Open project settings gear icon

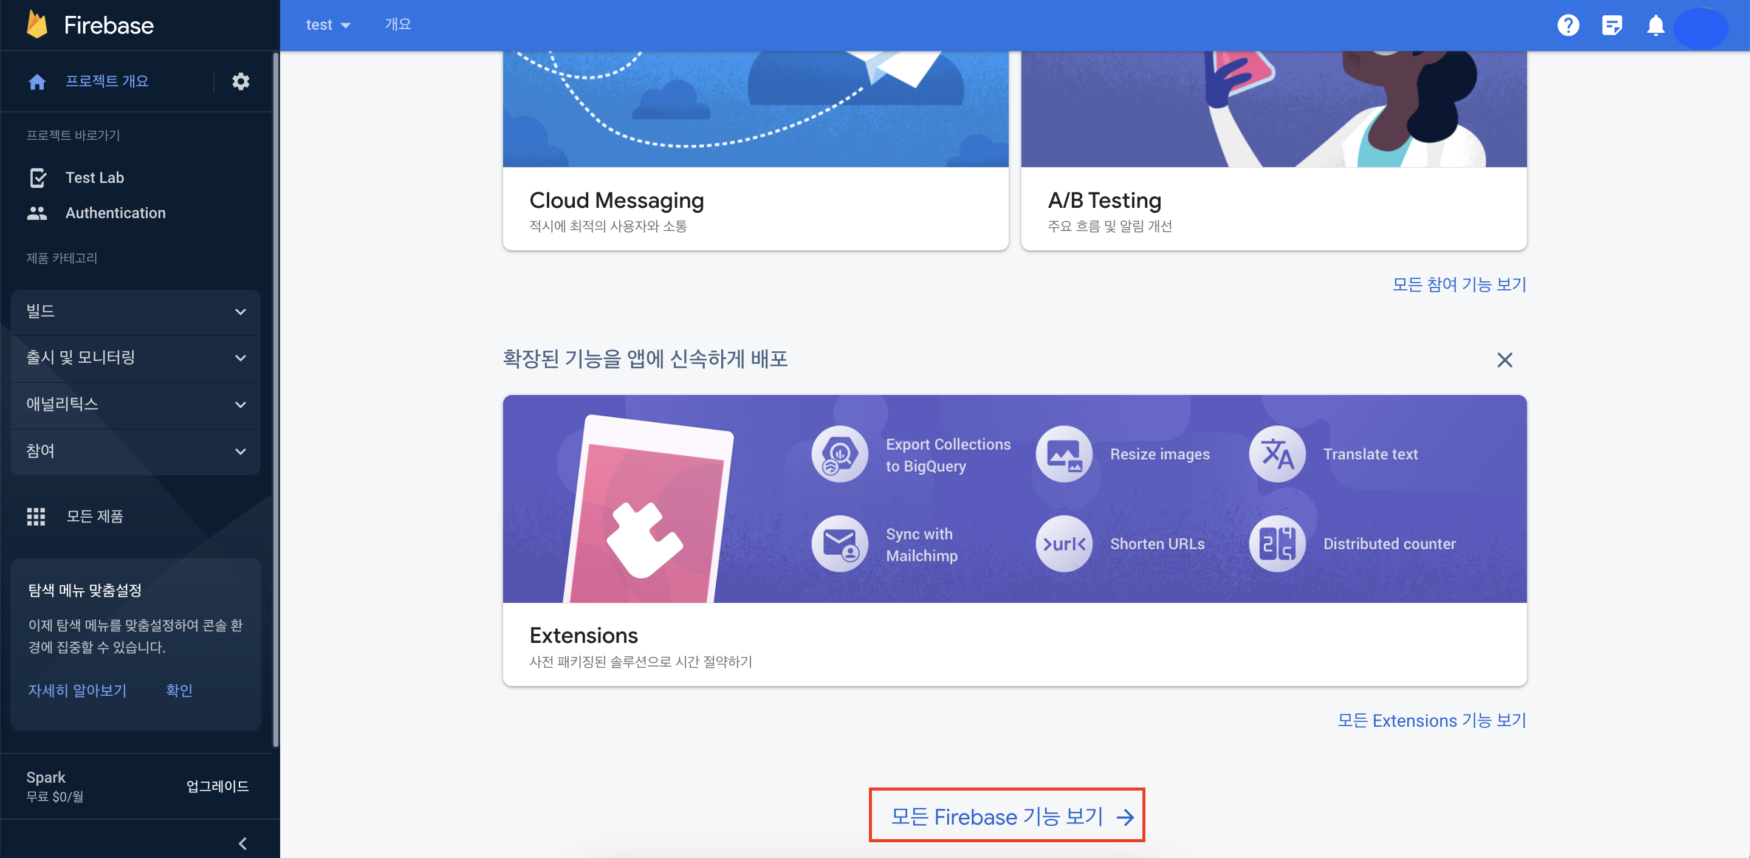point(241,81)
